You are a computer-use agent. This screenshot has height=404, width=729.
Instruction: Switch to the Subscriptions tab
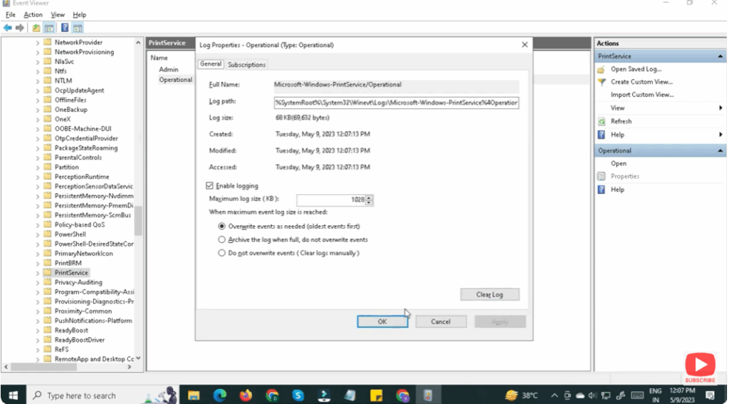pos(247,65)
